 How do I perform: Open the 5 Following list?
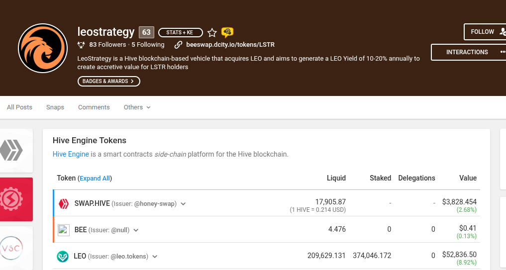[x=148, y=45]
